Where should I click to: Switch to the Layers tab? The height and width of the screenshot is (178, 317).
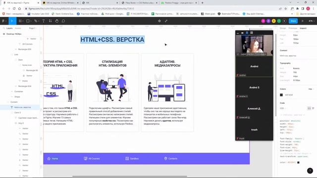pos(9,28)
